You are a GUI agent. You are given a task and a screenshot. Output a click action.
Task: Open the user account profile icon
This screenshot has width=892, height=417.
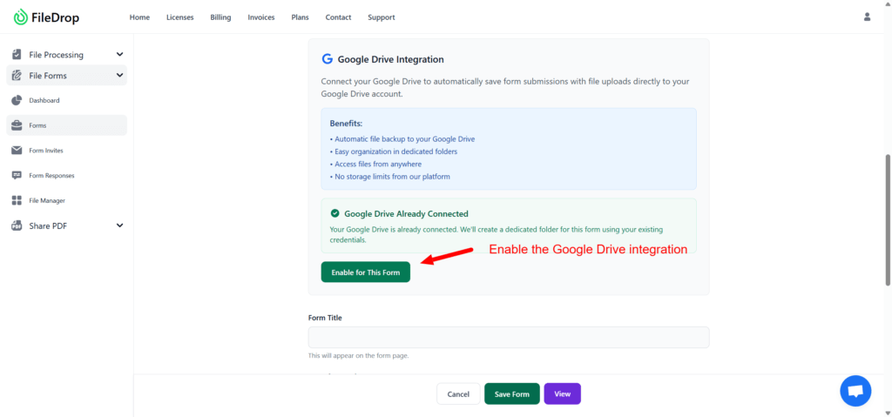click(x=867, y=17)
